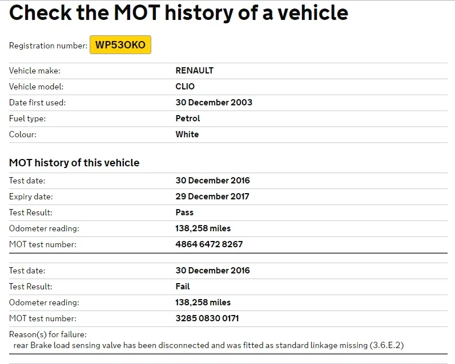This screenshot has height=364, width=455.
Task: Click the date first used 30 December 2003
Action: 214,103
